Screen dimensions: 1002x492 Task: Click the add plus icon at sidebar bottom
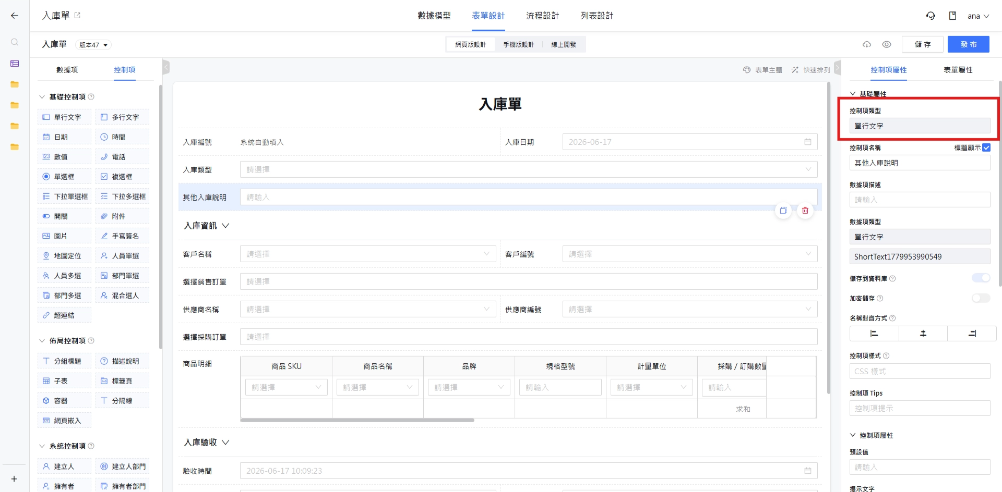[x=14, y=479]
